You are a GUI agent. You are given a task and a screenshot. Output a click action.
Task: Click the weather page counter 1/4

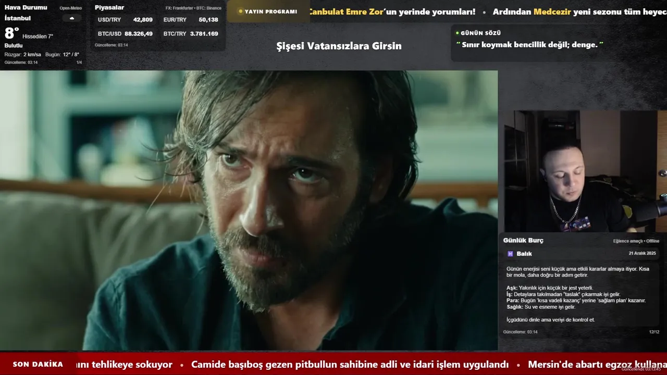pos(79,63)
